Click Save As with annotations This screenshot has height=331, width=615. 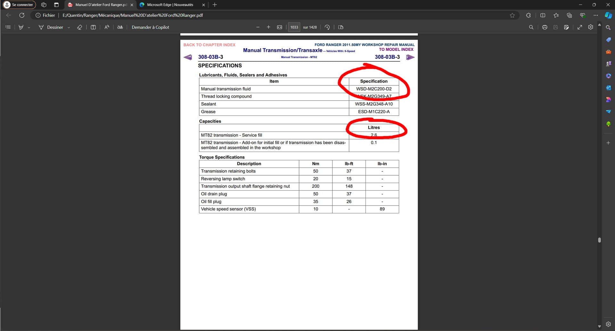point(566,27)
